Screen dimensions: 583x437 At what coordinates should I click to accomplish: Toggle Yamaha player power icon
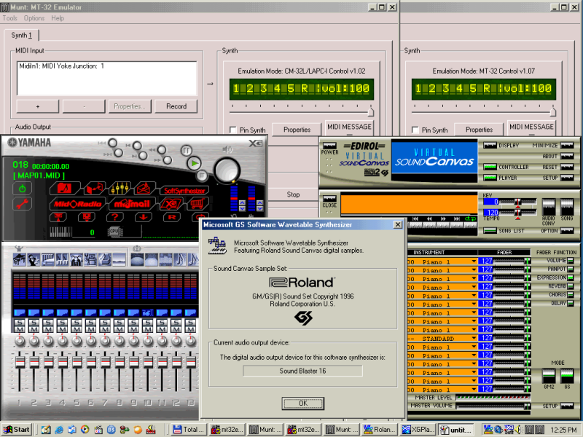(23, 189)
